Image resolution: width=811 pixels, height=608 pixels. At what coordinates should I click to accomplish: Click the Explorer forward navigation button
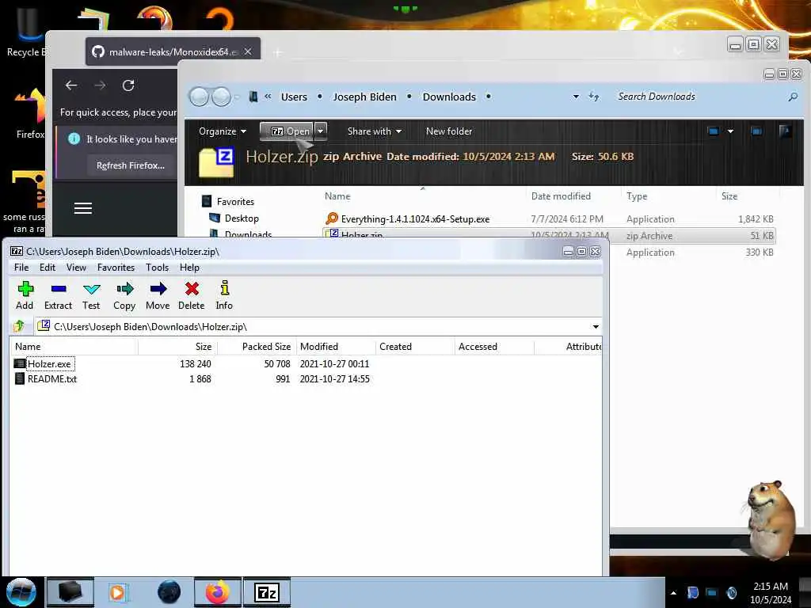(222, 97)
